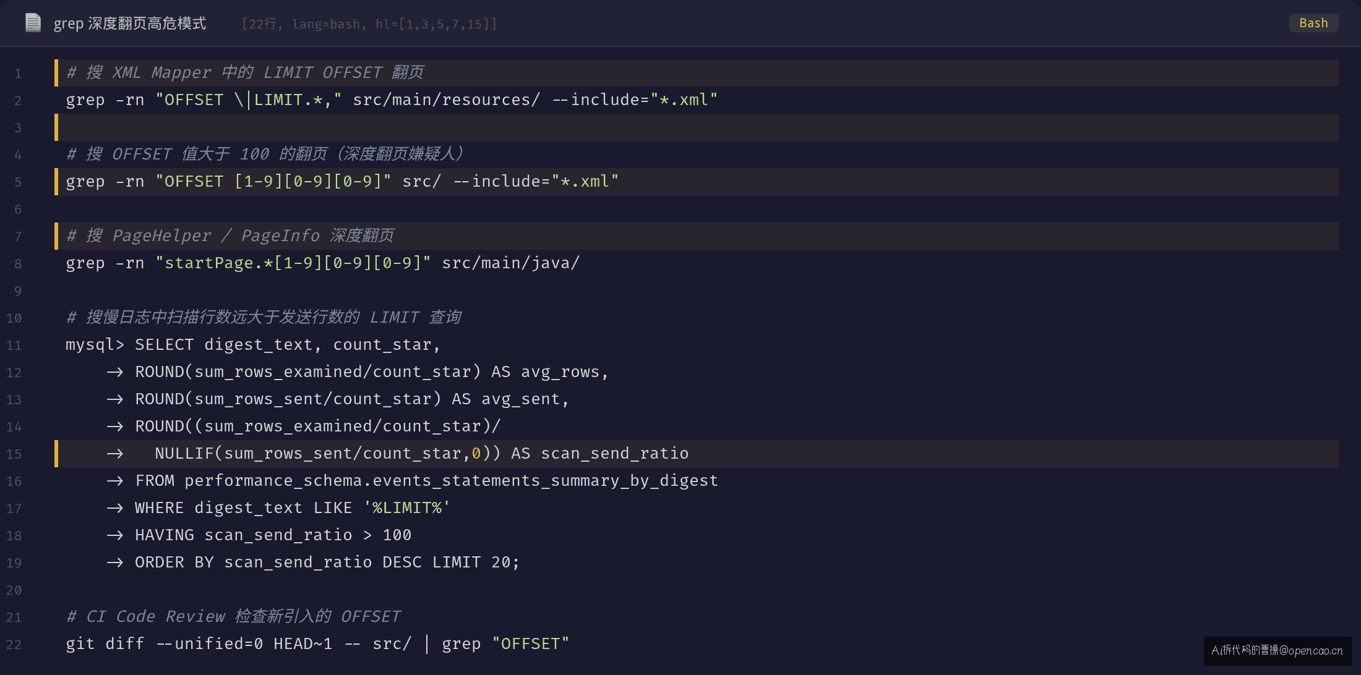Screen dimensions: 1361x675
Task: Click the string "OFFSET [1-9][0-9][0-9]" on line 5
Action: pyautogui.click(x=273, y=181)
